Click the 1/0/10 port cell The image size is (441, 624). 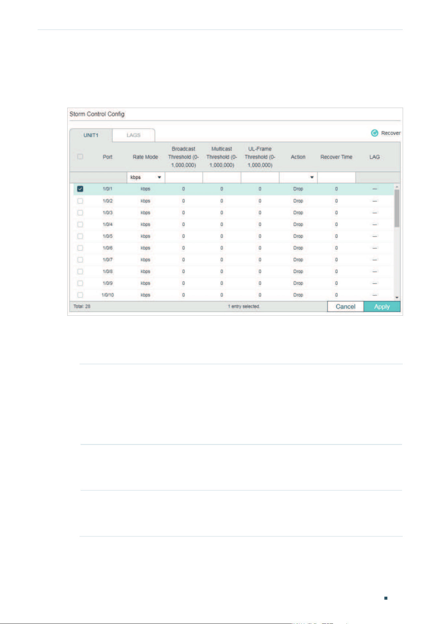108,295
